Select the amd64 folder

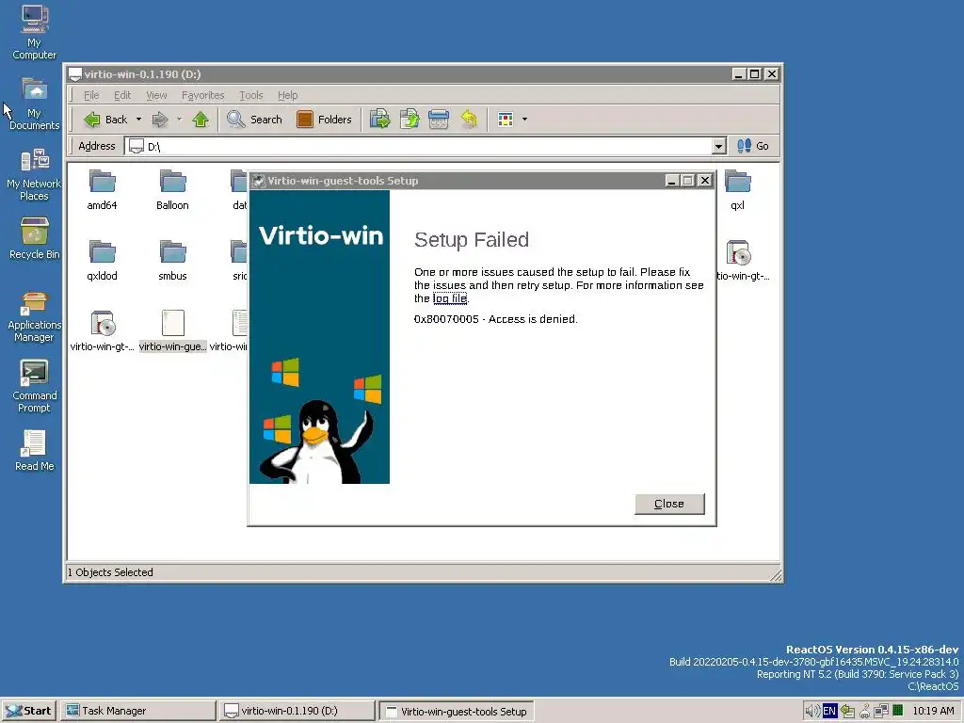[102, 189]
